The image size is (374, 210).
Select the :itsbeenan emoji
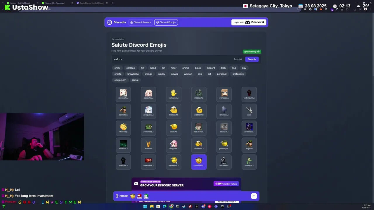pos(174,162)
